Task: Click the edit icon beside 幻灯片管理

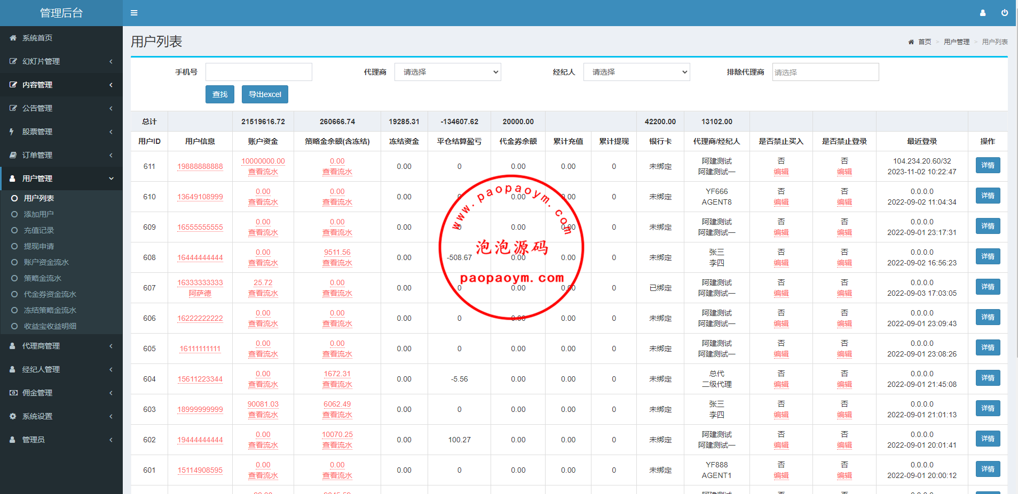Action: coord(13,61)
